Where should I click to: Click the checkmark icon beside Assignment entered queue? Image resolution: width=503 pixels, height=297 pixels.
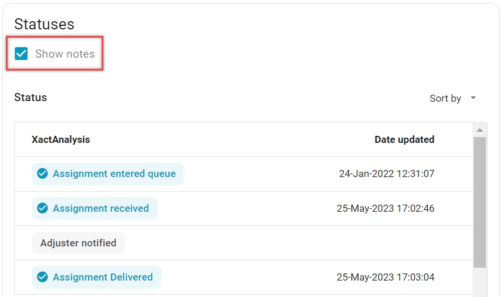(x=42, y=173)
